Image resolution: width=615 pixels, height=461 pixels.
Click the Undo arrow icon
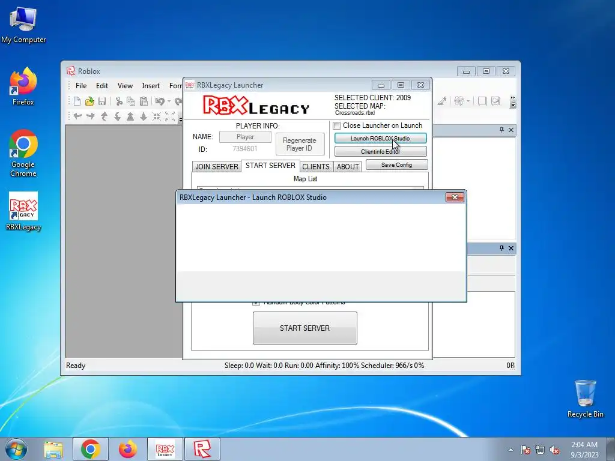click(160, 101)
